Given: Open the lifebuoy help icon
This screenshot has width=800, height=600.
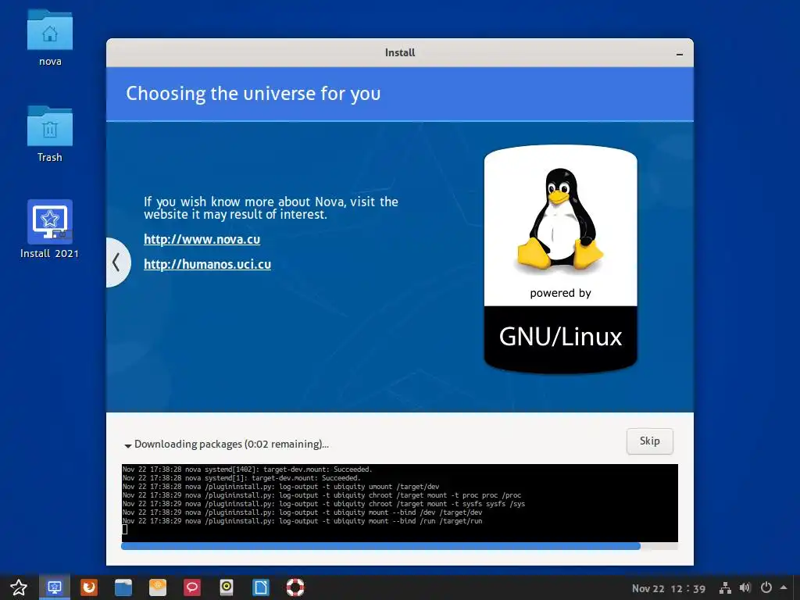Looking at the screenshot, I should [x=295, y=587].
